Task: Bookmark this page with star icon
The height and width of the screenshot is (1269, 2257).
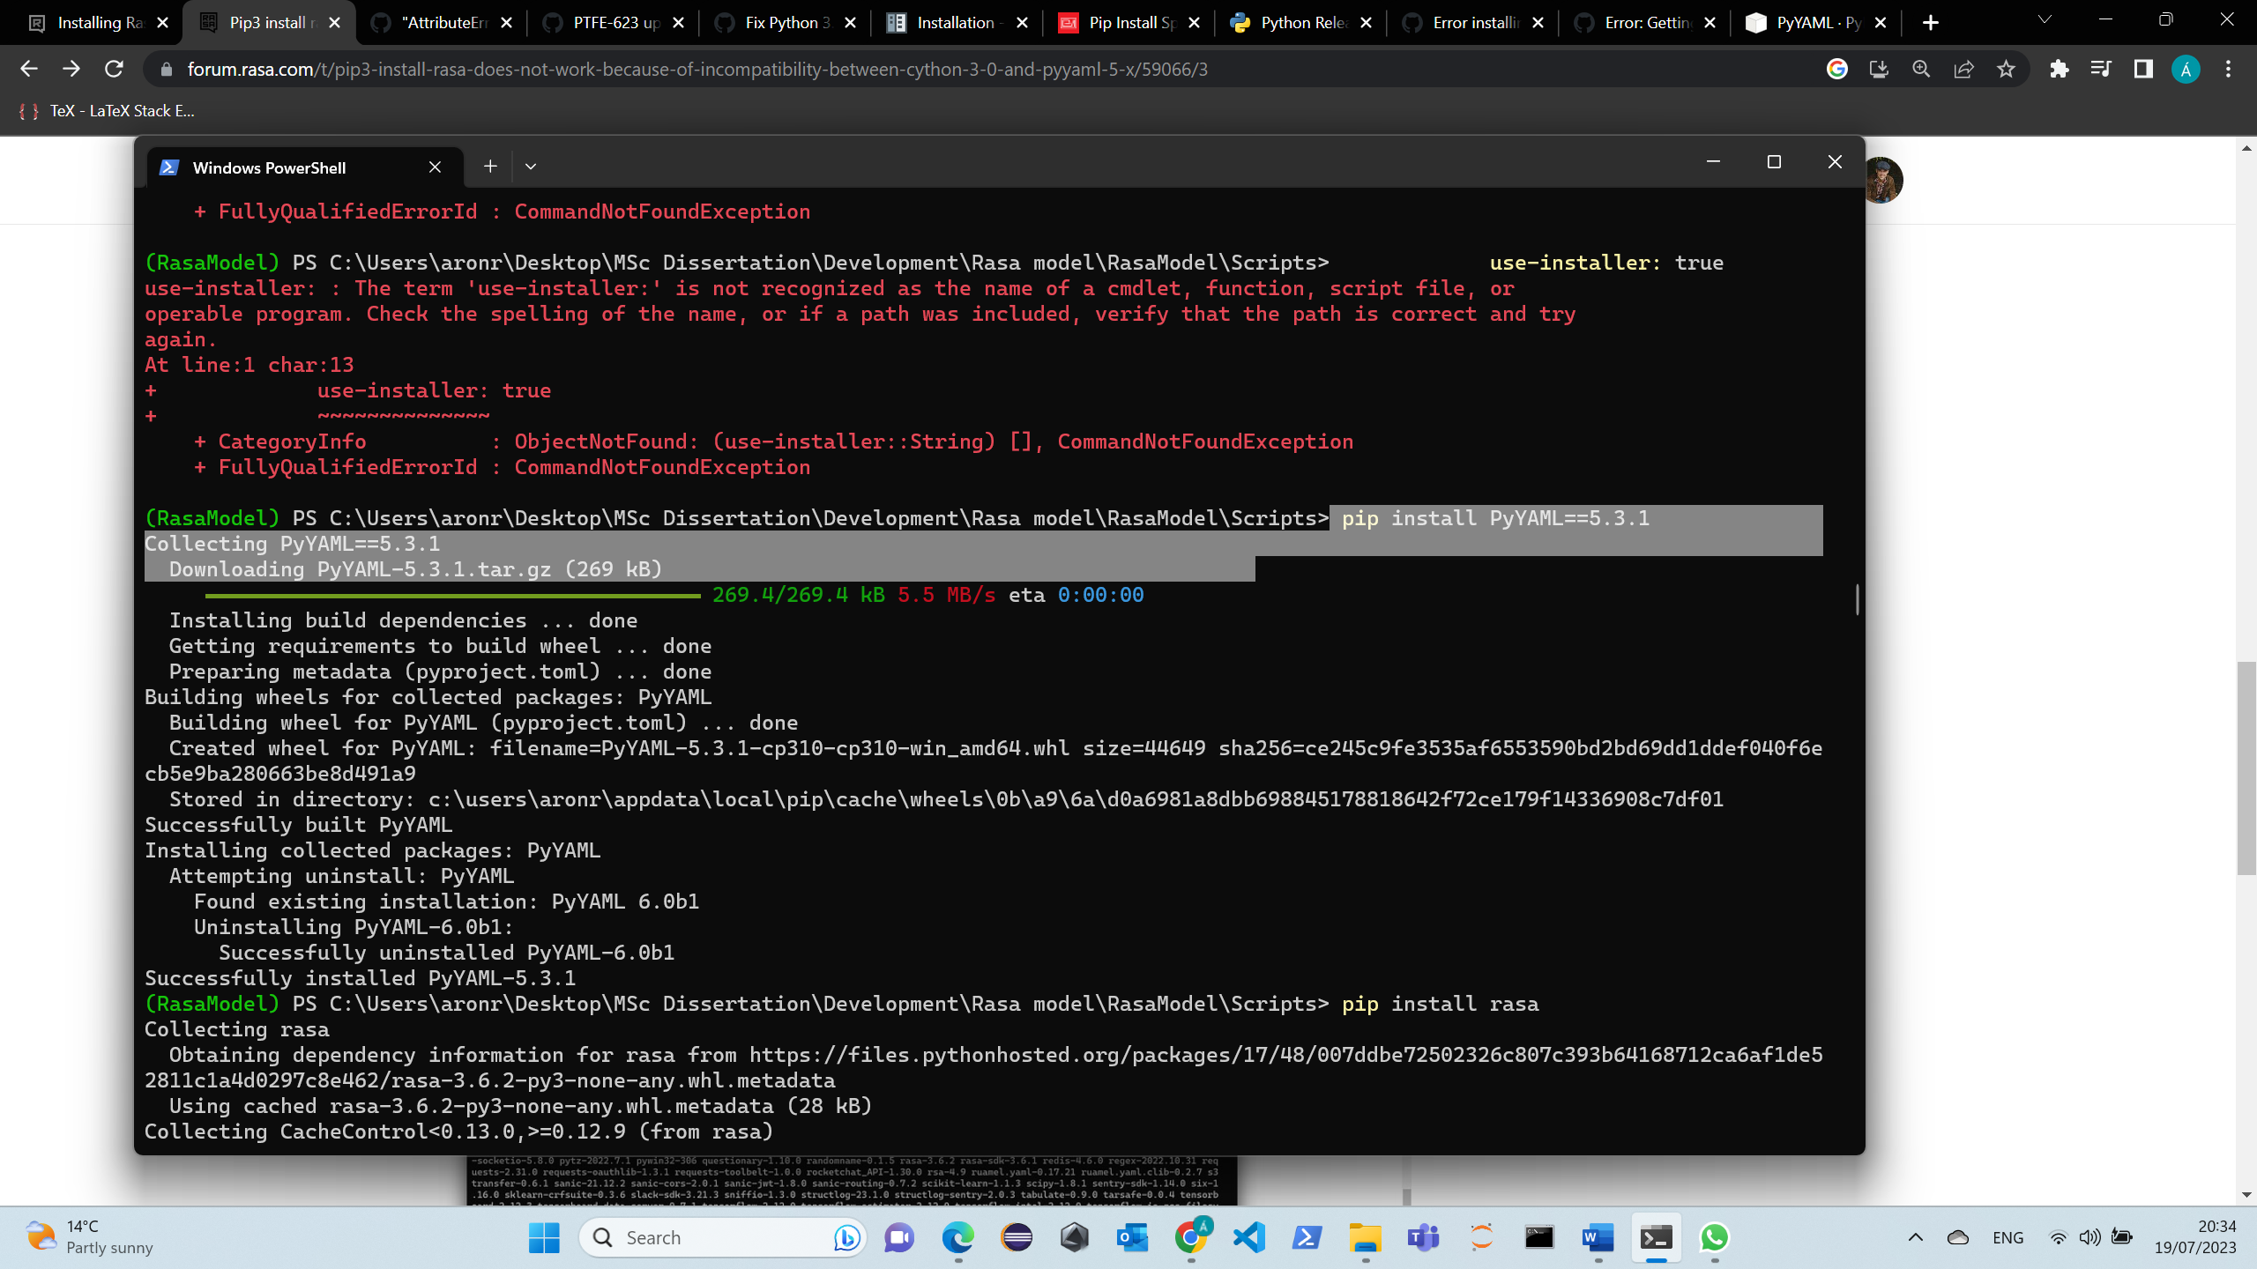Action: coord(2006,69)
